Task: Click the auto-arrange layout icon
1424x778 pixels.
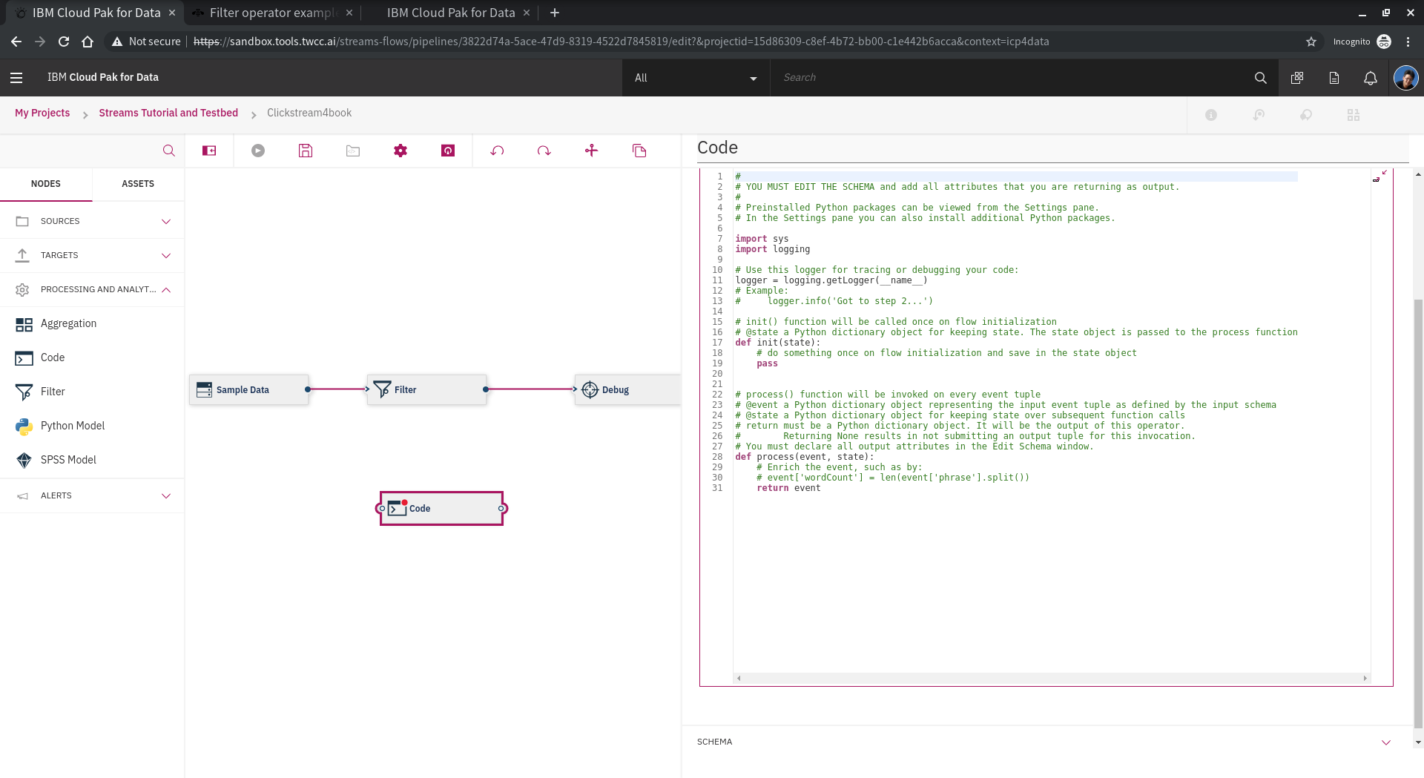Action: pos(591,151)
